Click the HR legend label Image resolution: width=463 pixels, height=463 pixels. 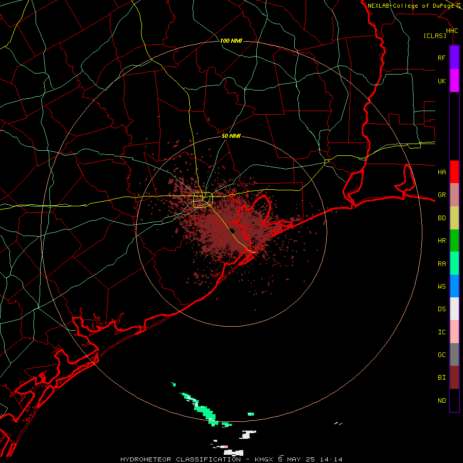(x=441, y=241)
